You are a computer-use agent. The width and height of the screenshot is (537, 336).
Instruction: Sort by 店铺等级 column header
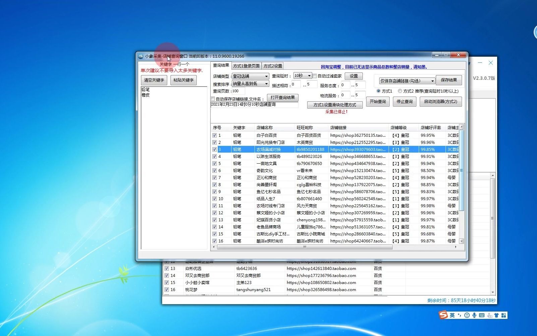403,128
